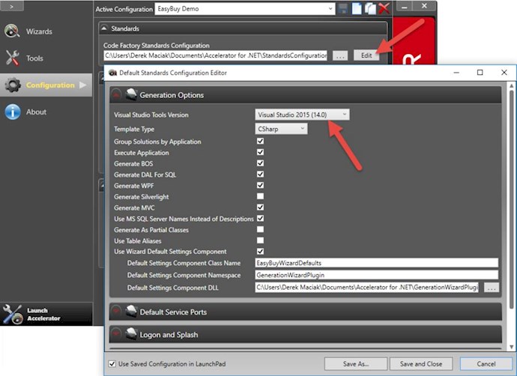Image resolution: width=517 pixels, height=376 pixels.
Task: Toggle Generate MVC checkbox
Action: point(260,207)
